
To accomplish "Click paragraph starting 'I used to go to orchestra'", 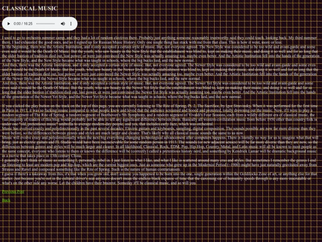I will tap(159, 40).
